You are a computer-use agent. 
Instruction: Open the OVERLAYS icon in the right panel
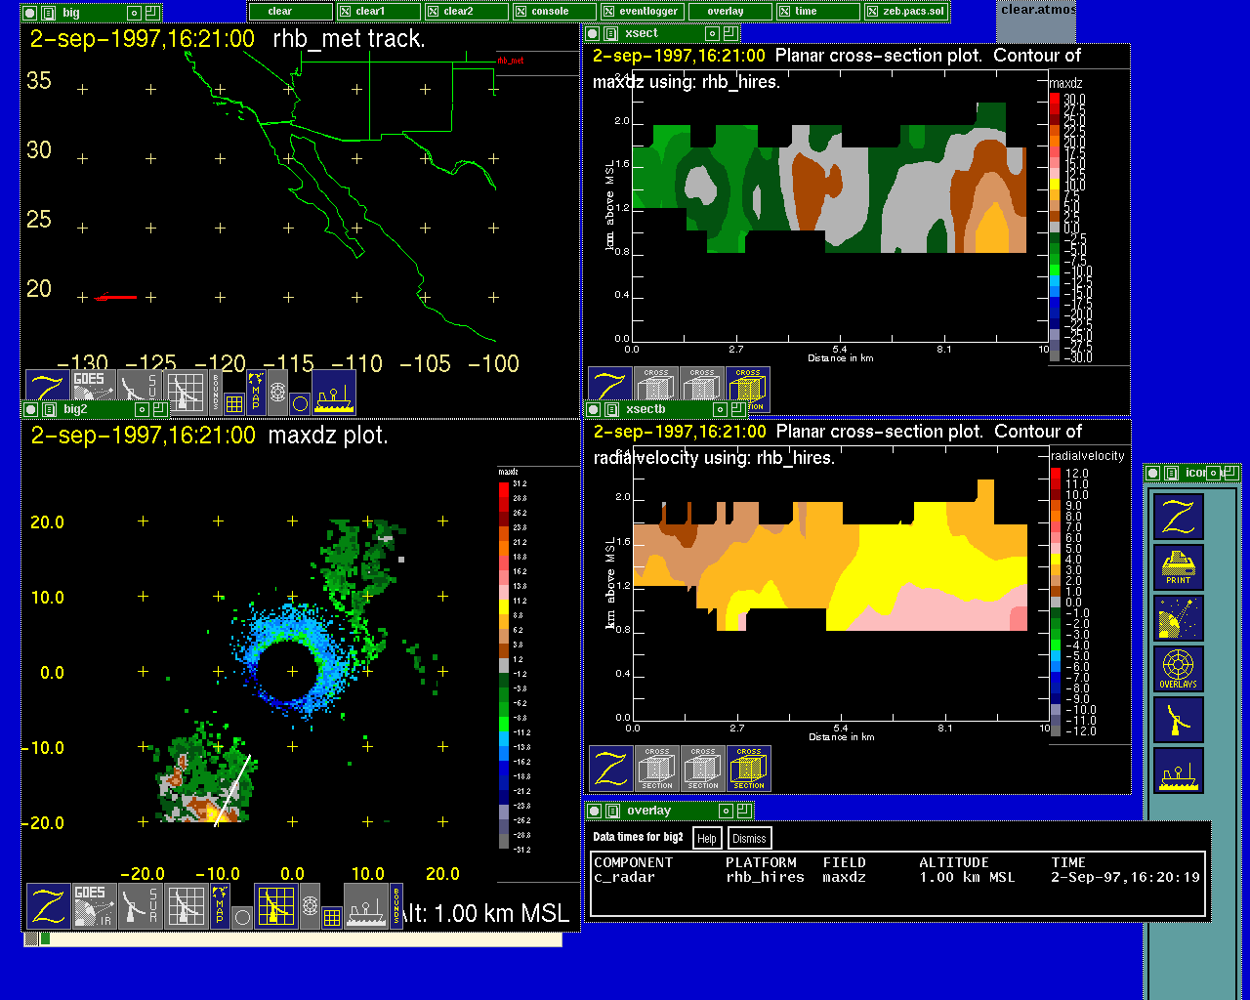click(1178, 669)
